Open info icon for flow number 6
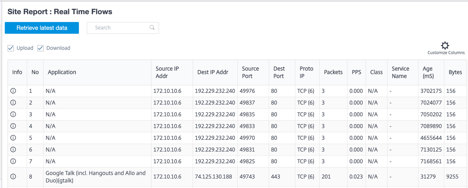468x188 pixels. (x=13, y=150)
